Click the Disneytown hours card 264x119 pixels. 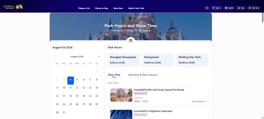click(x=158, y=60)
